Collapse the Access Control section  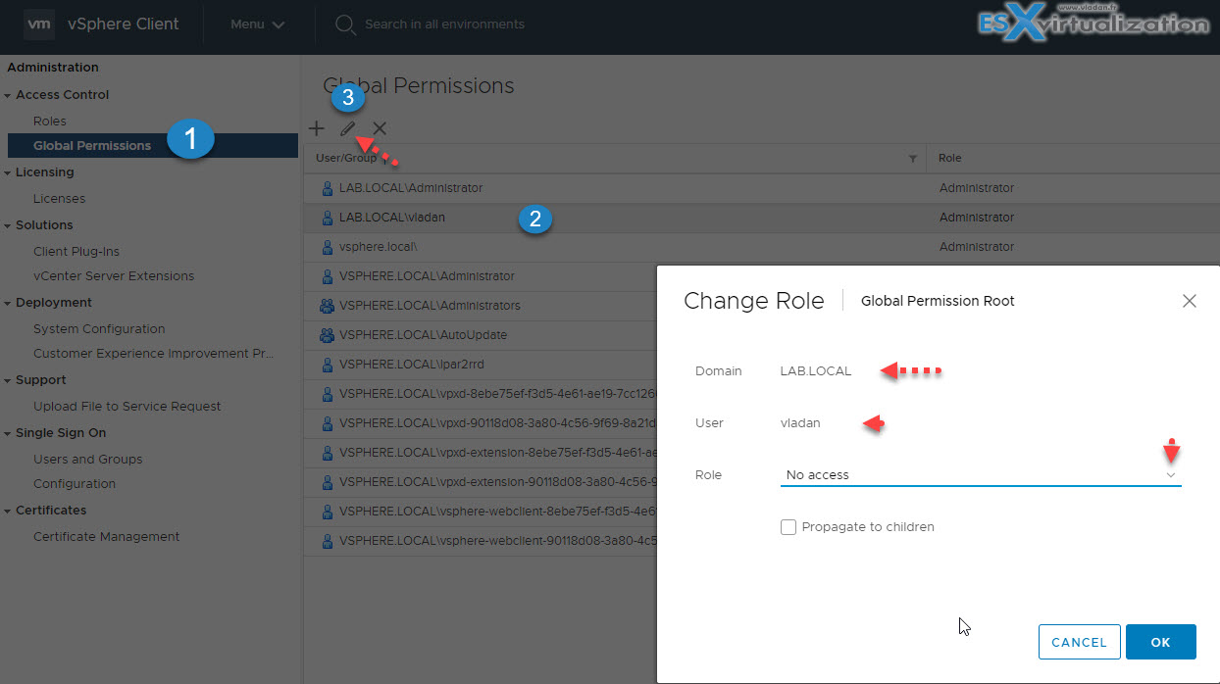pyautogui.click(x=8, y=95)
